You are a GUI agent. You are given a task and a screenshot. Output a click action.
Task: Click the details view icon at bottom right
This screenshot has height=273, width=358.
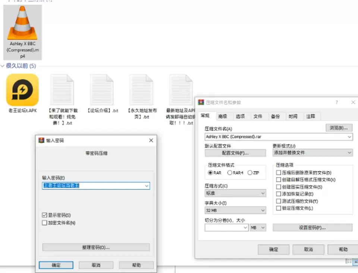point(348,261)
